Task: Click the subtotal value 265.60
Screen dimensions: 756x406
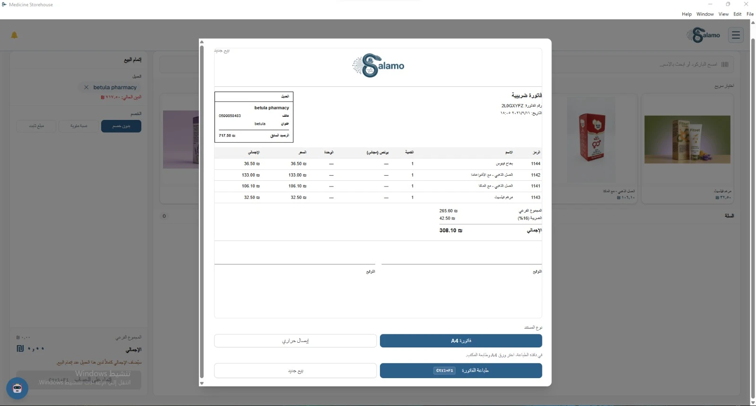Action: (448, 211)
